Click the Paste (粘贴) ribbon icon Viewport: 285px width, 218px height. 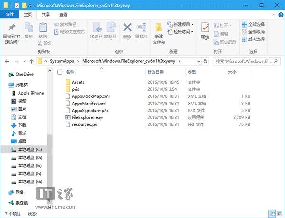click(x=43, y=28)
